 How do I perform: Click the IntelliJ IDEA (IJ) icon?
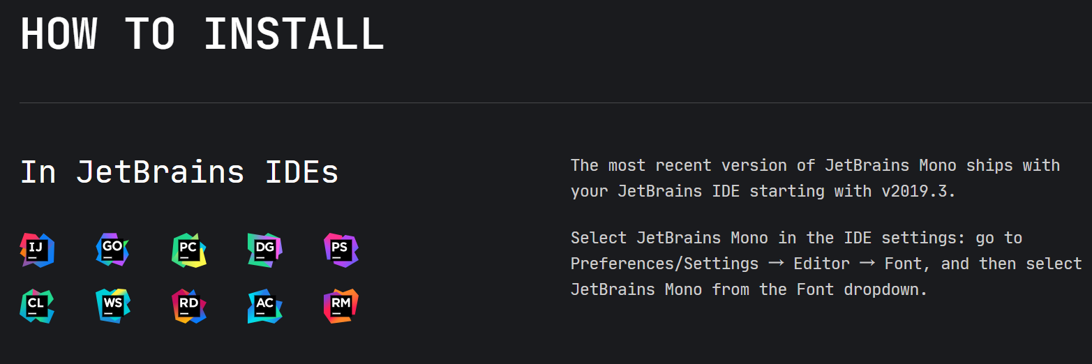[37, 250]
